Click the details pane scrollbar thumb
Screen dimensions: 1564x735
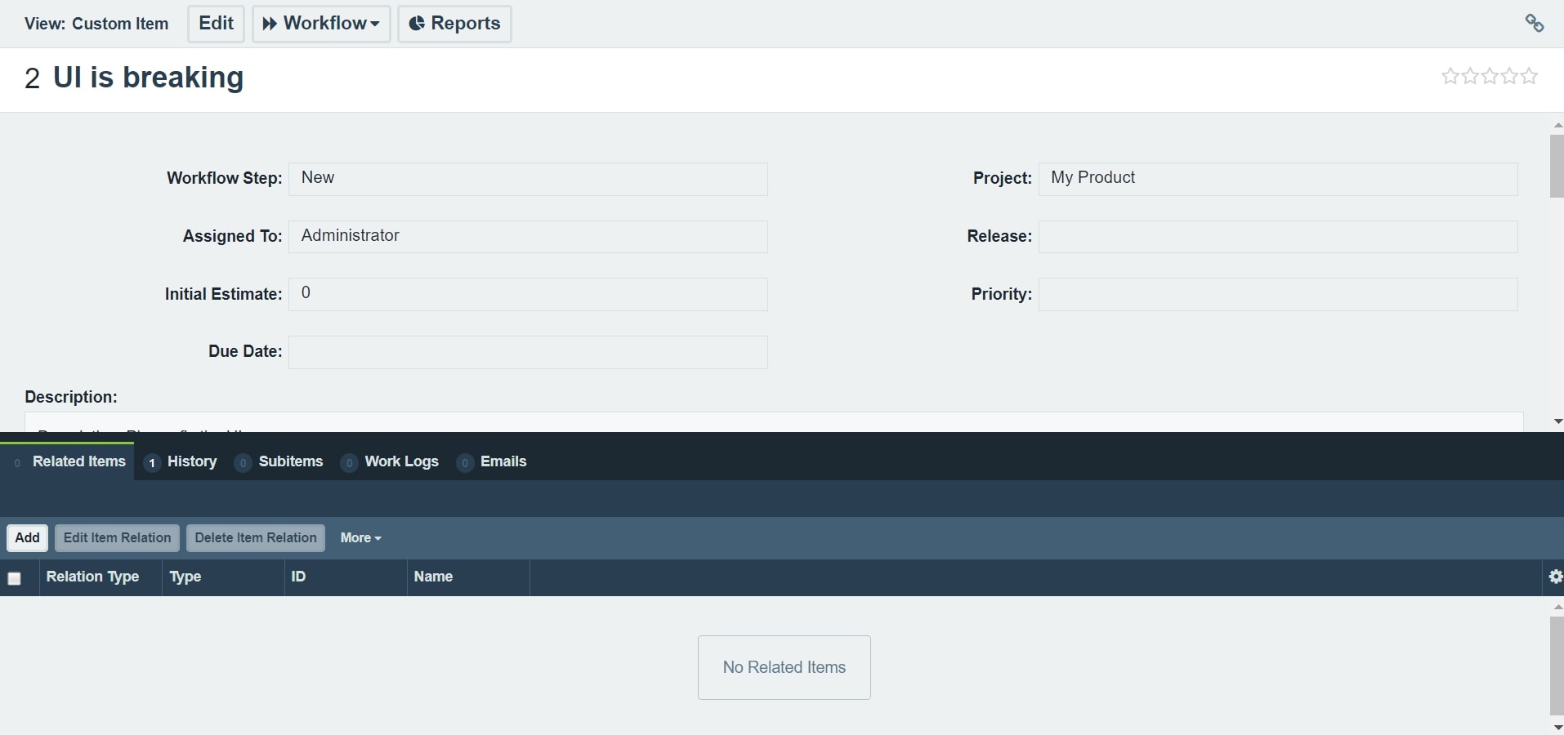pyautogui.click(x=1557, y=167)
